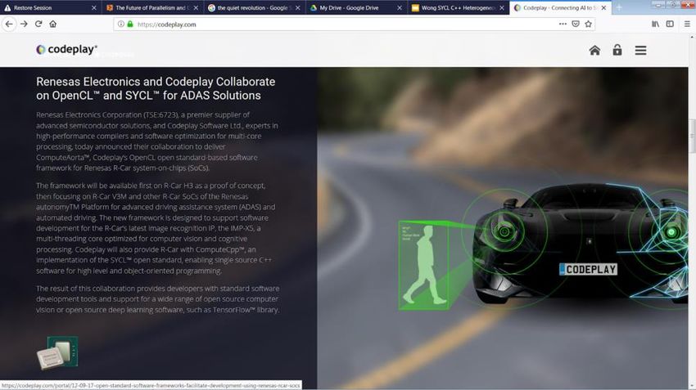
Task: Click the CODEPLAY license plate car image
Action: coord(588,269)
